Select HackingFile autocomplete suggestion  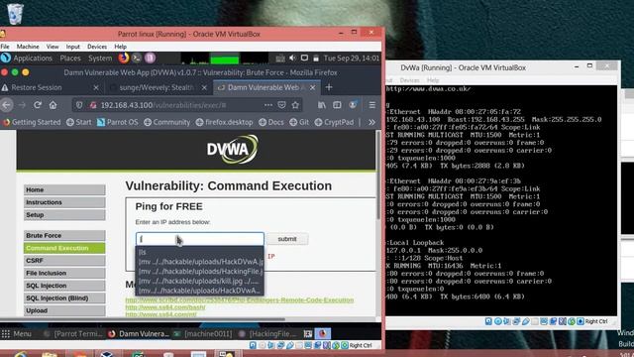click(200, 271)
